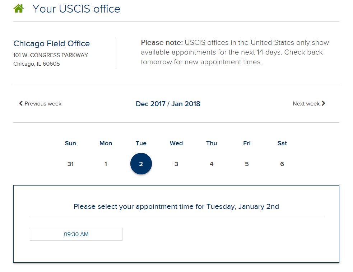Click the Tue column header

[x=141, y=143]
